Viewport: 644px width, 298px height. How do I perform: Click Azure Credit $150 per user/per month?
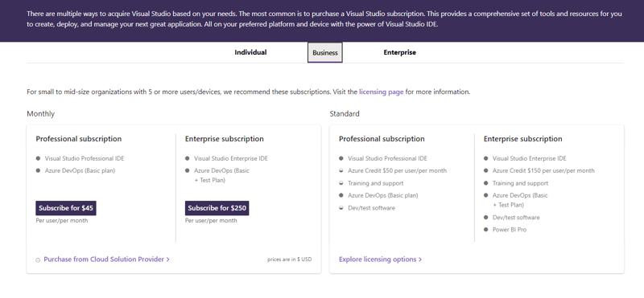(x=543, y=171)
